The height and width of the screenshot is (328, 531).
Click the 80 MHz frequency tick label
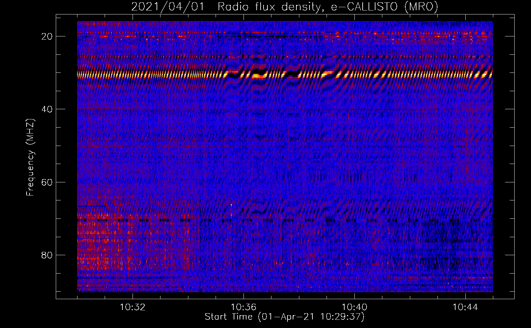pos(47,255)
